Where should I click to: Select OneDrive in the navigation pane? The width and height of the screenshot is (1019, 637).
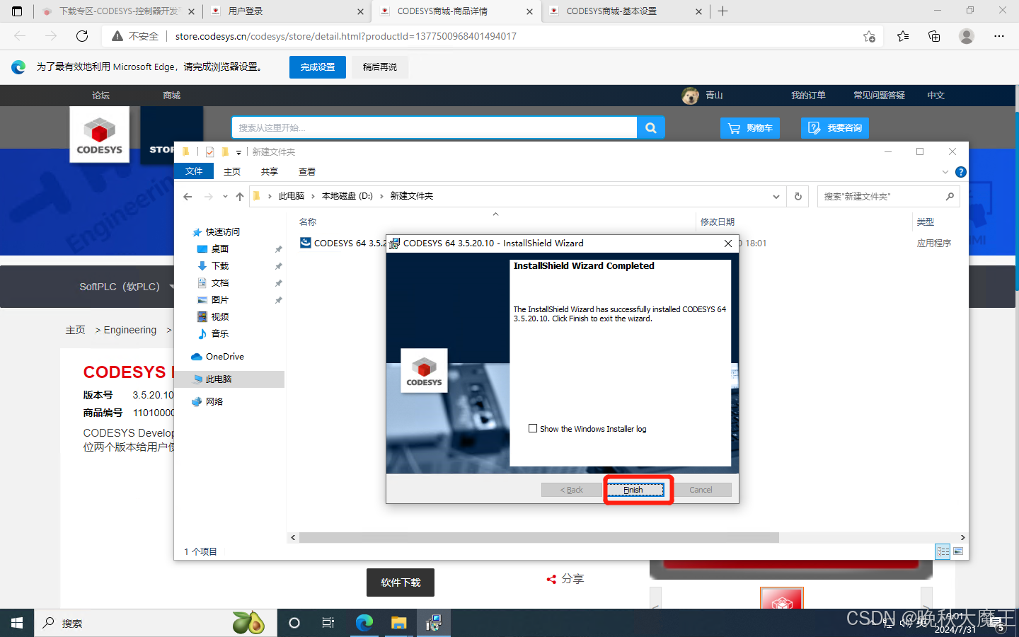tap(224, 357)
